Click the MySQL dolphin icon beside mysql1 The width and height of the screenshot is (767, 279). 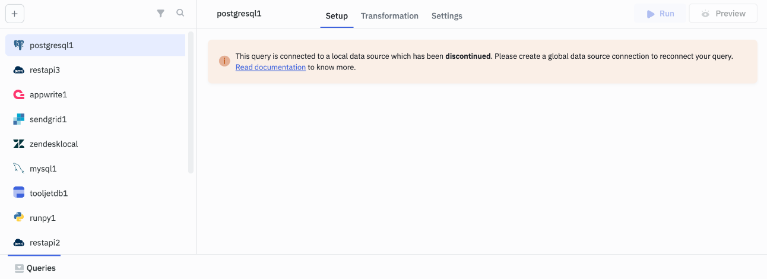(18, 169)
